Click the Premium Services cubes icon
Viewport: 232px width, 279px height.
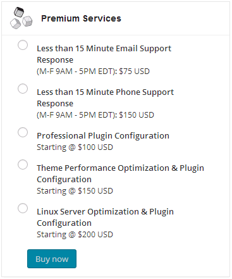pyautogui.click(x=21, y=18)
